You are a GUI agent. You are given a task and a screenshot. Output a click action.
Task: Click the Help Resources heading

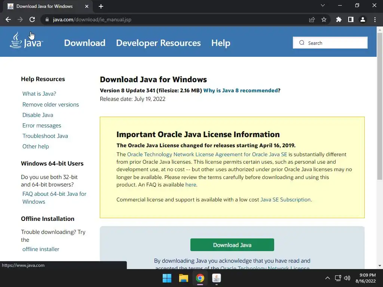(43, 79)
